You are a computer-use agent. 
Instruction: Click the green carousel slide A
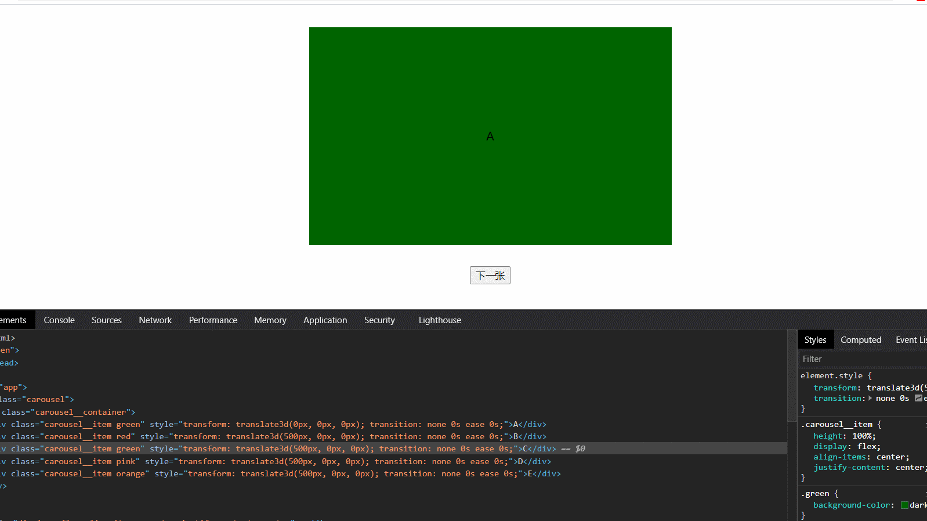(x=490, y=136)
